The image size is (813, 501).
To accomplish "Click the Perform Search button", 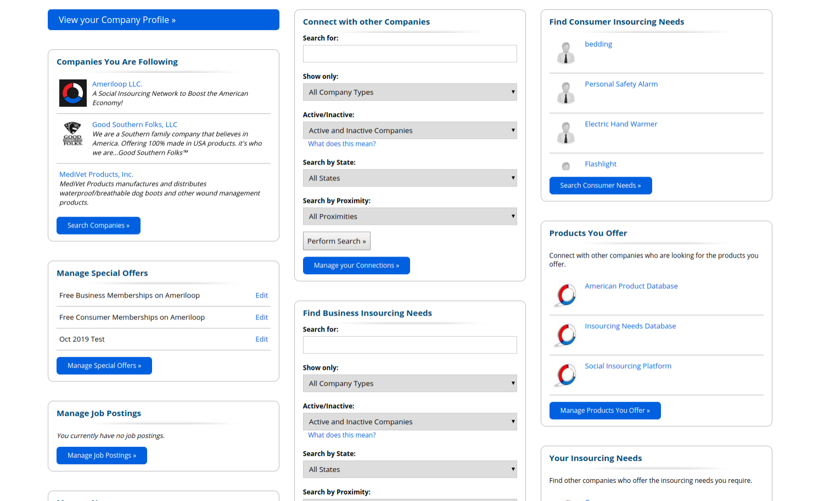I will tap(337, 241).
